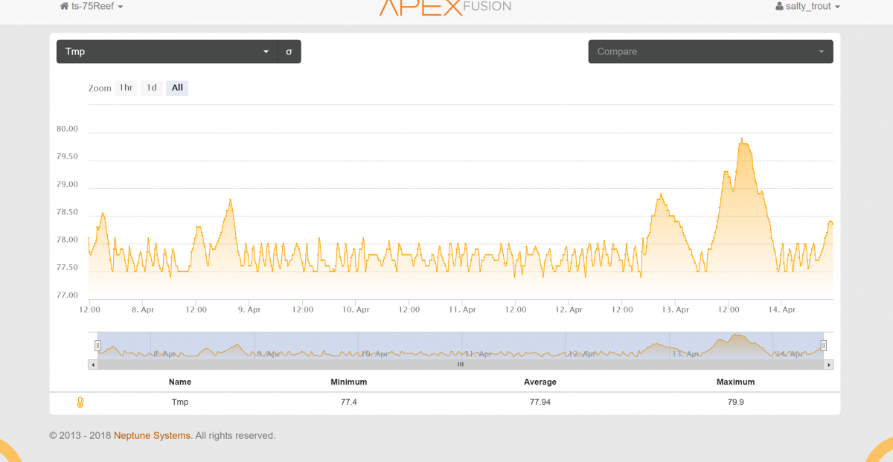Viewport: 893px width, 462px height.
Task: Click the Zoom label text
Action: click(x=100, y=89)
